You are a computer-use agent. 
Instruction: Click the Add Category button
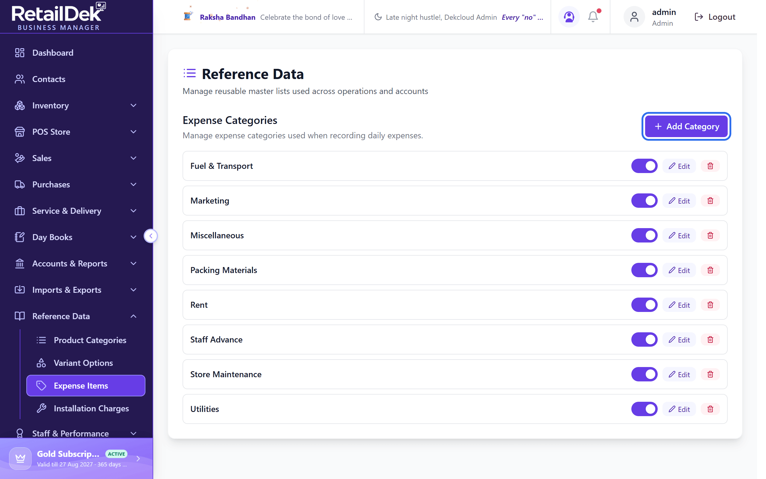686,126
